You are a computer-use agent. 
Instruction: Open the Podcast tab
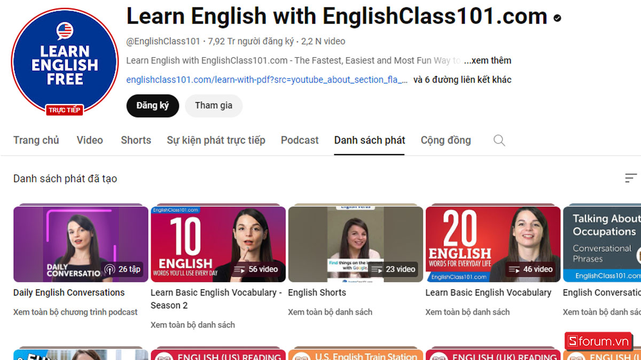[300, 140]
